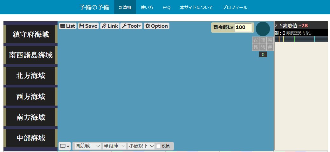Open the Option settings button
Image resolution: width=330 pixels, height=152 pixels.
[157, 26]
